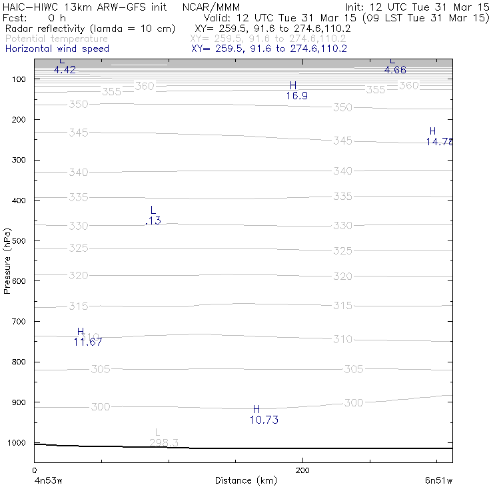This screenshot has width=493, height=493.
Task: Click the "200" pressure axis tick label
Action: click(19, 119)
